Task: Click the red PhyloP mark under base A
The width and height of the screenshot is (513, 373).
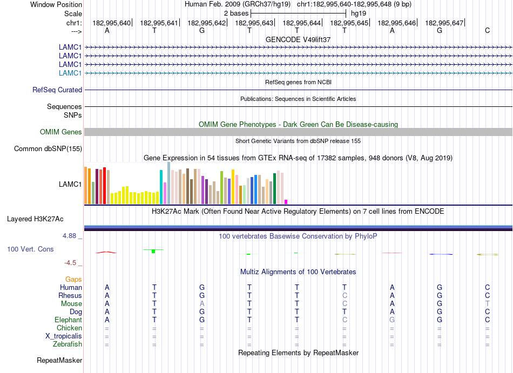Action: (106, 253)
